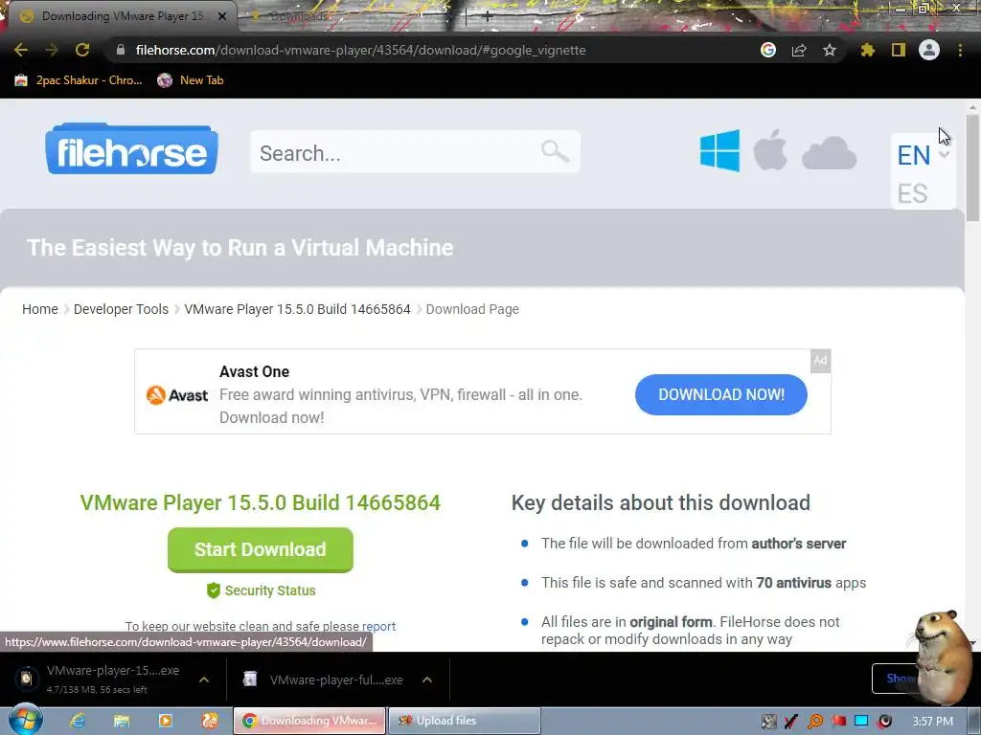This screenshot has width=981, height=735.
Task: Open the Extensions puzzle menu
Action: [x=867, y=50]
